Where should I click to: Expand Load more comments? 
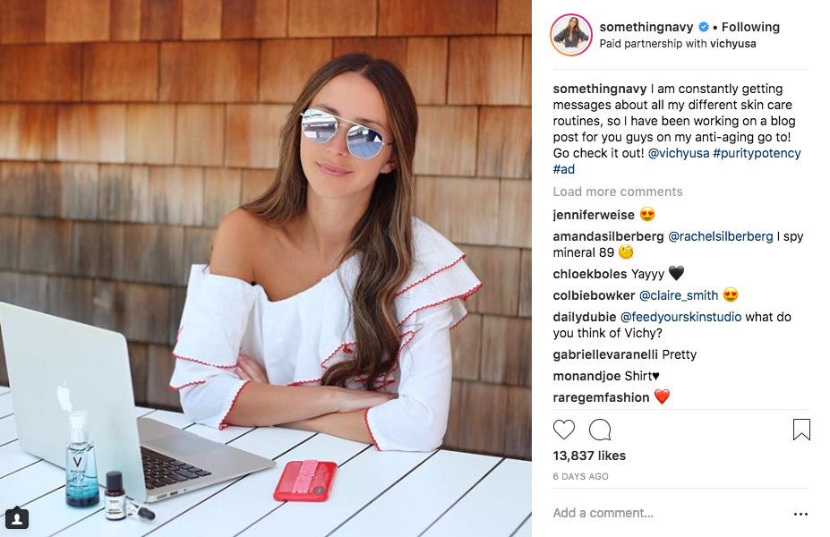coord(618,192)
